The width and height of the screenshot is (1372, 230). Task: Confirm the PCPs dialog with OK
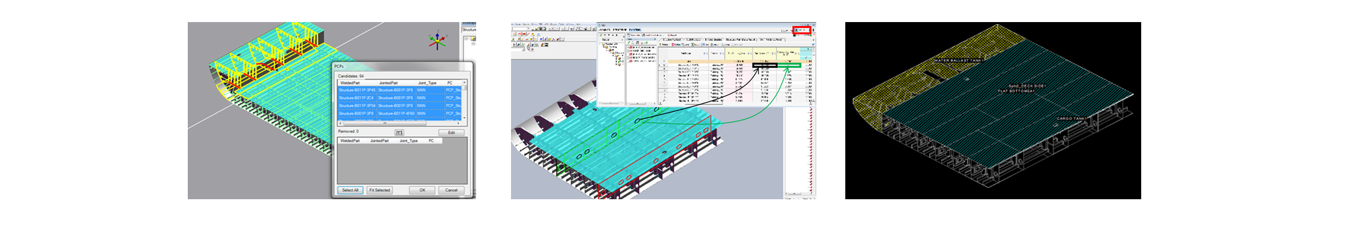(x=422, y=190)
